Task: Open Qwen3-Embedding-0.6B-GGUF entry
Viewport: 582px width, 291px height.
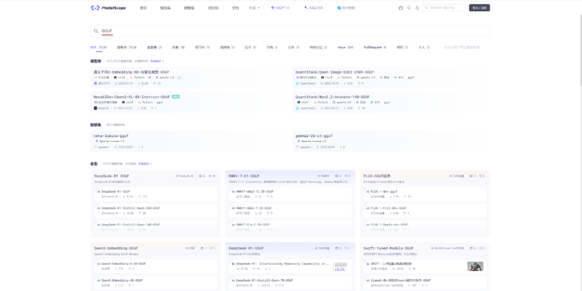Action: pos(123,264)
